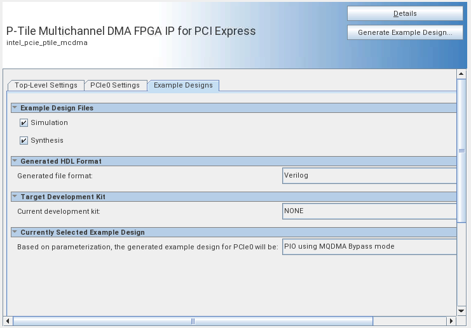Uncheck the Synthesis checkbox
Image resolution: width=471 pixels, height=328 pixels.
[x=24, y=141]
